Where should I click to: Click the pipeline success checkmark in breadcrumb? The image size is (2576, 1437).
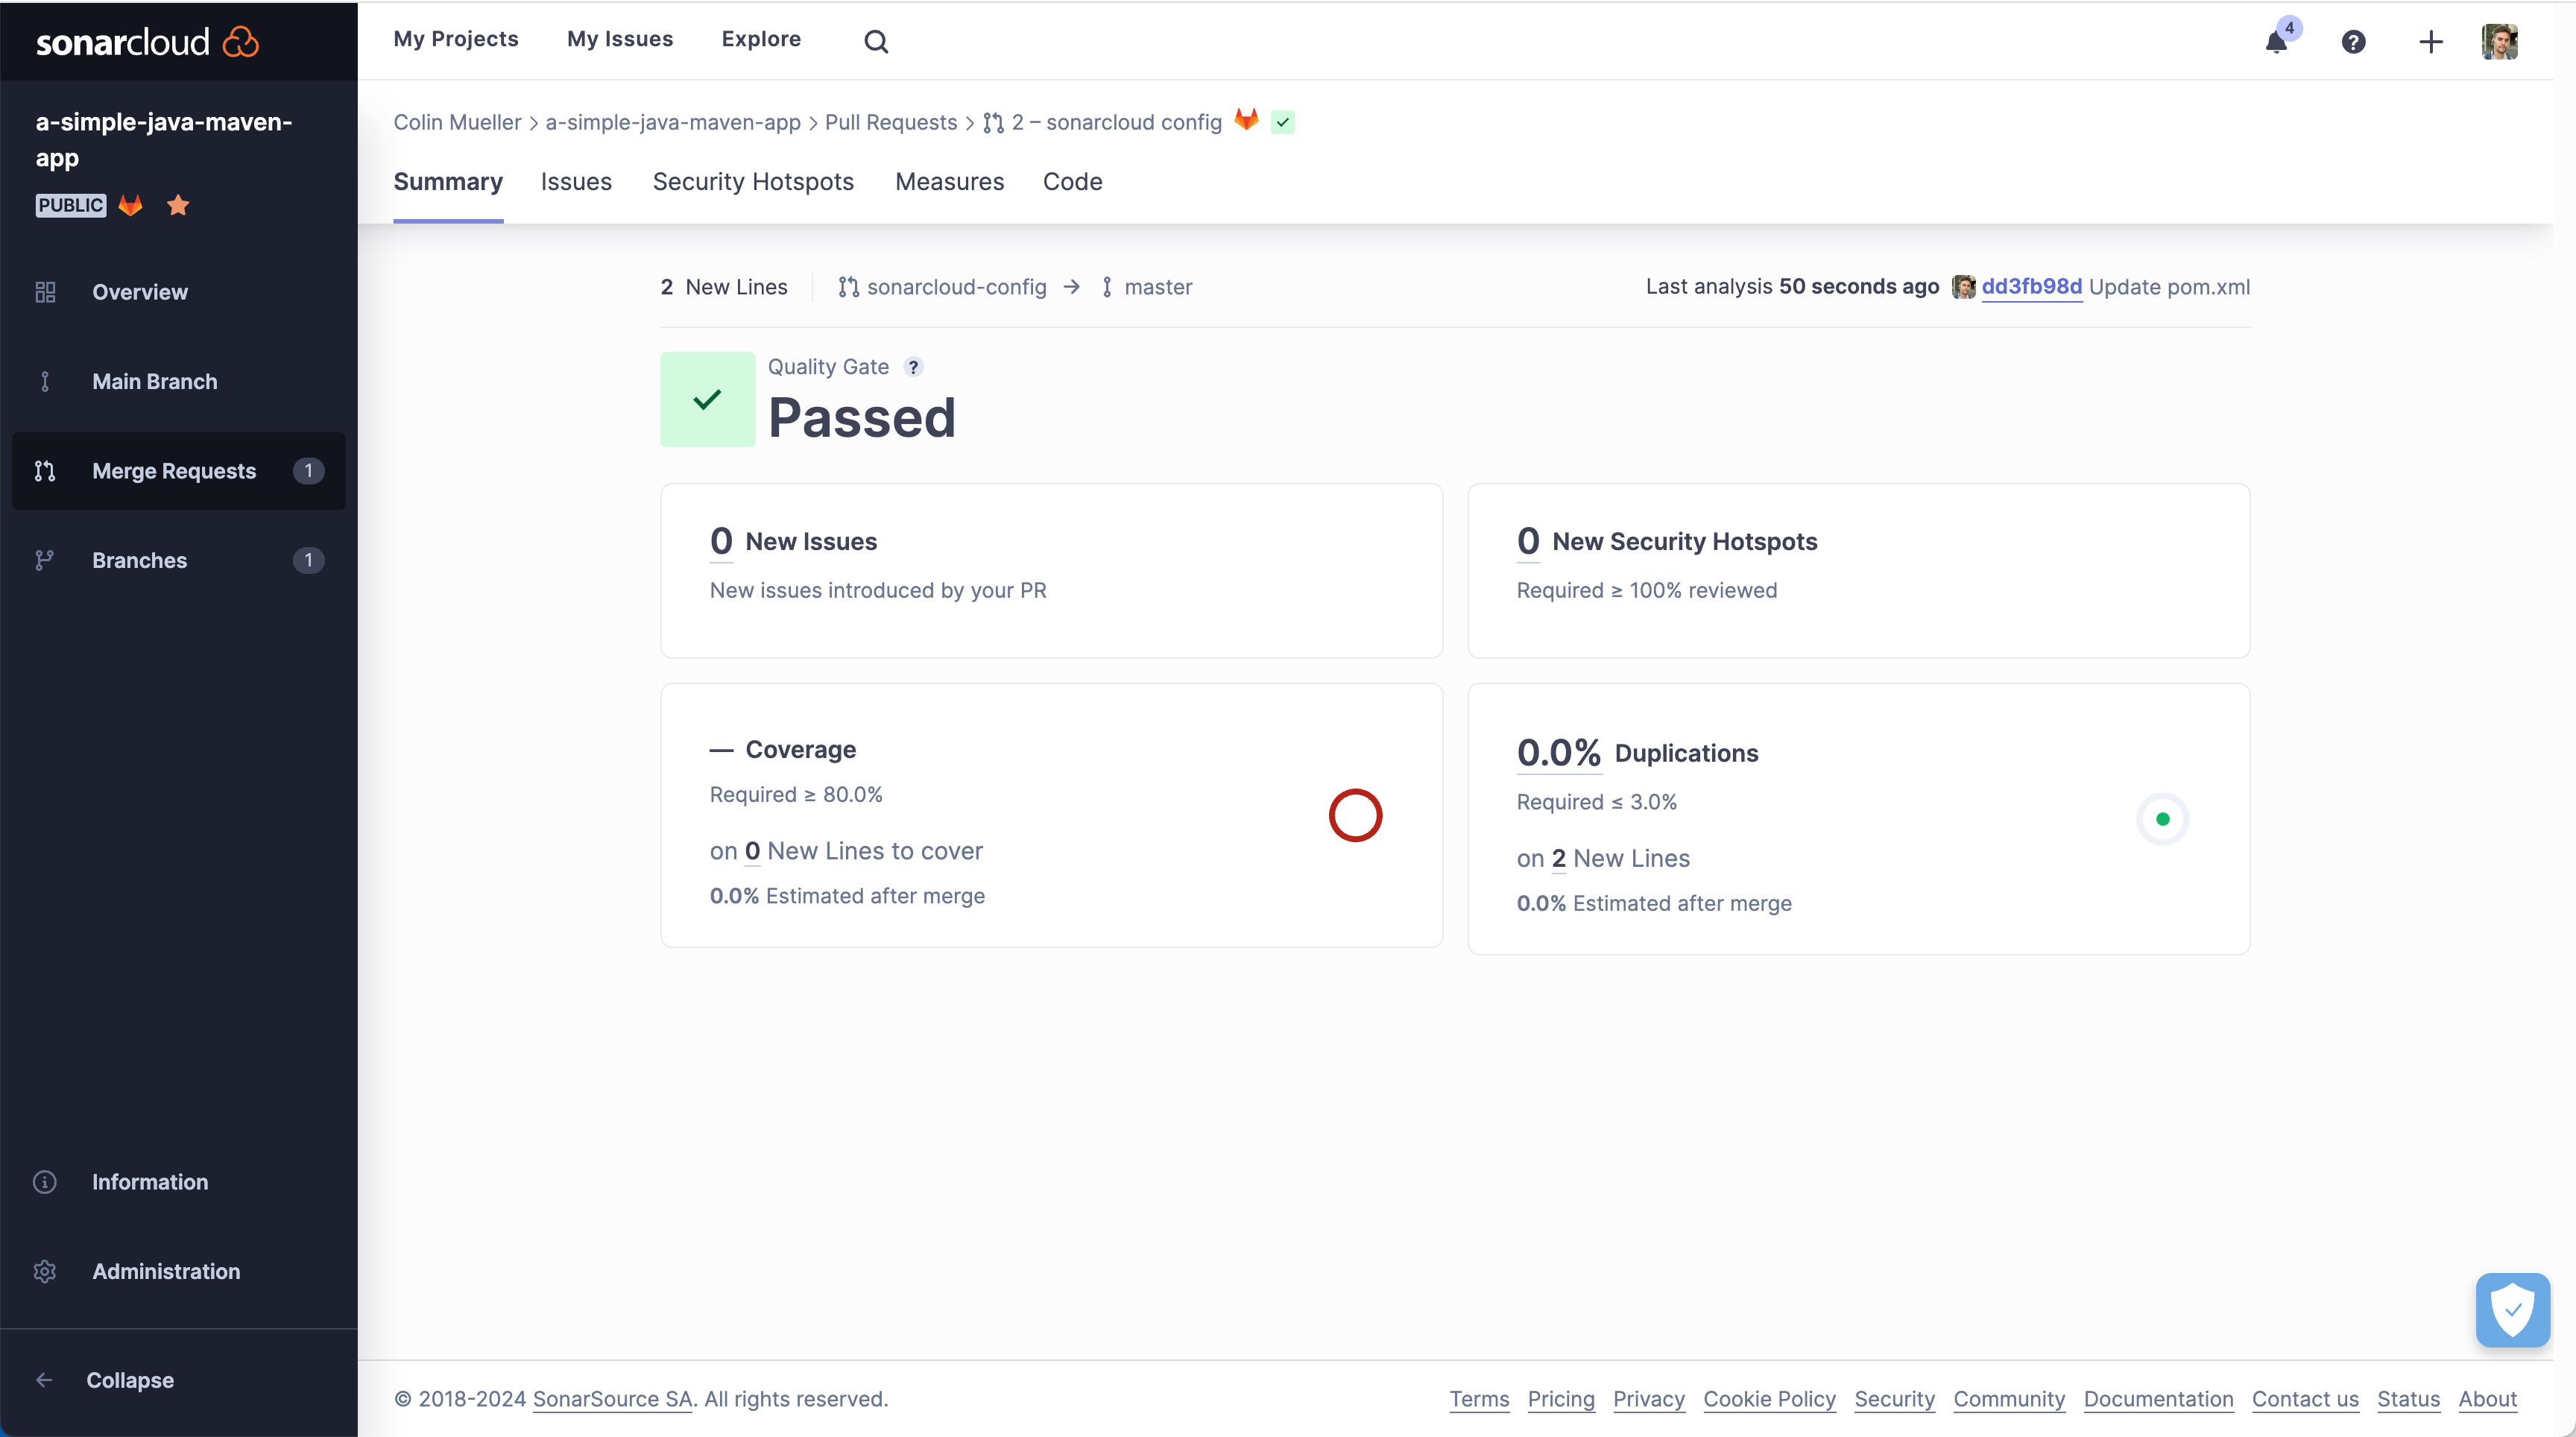click(x=1283, y=121)
